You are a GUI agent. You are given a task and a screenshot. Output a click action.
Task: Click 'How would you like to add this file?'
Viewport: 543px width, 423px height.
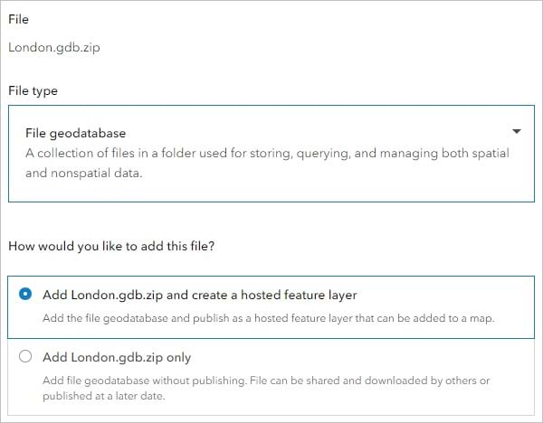116,246
